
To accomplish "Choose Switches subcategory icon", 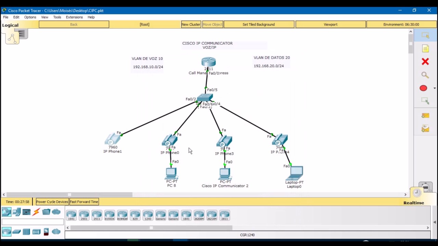I will click(x=16, y=232).
